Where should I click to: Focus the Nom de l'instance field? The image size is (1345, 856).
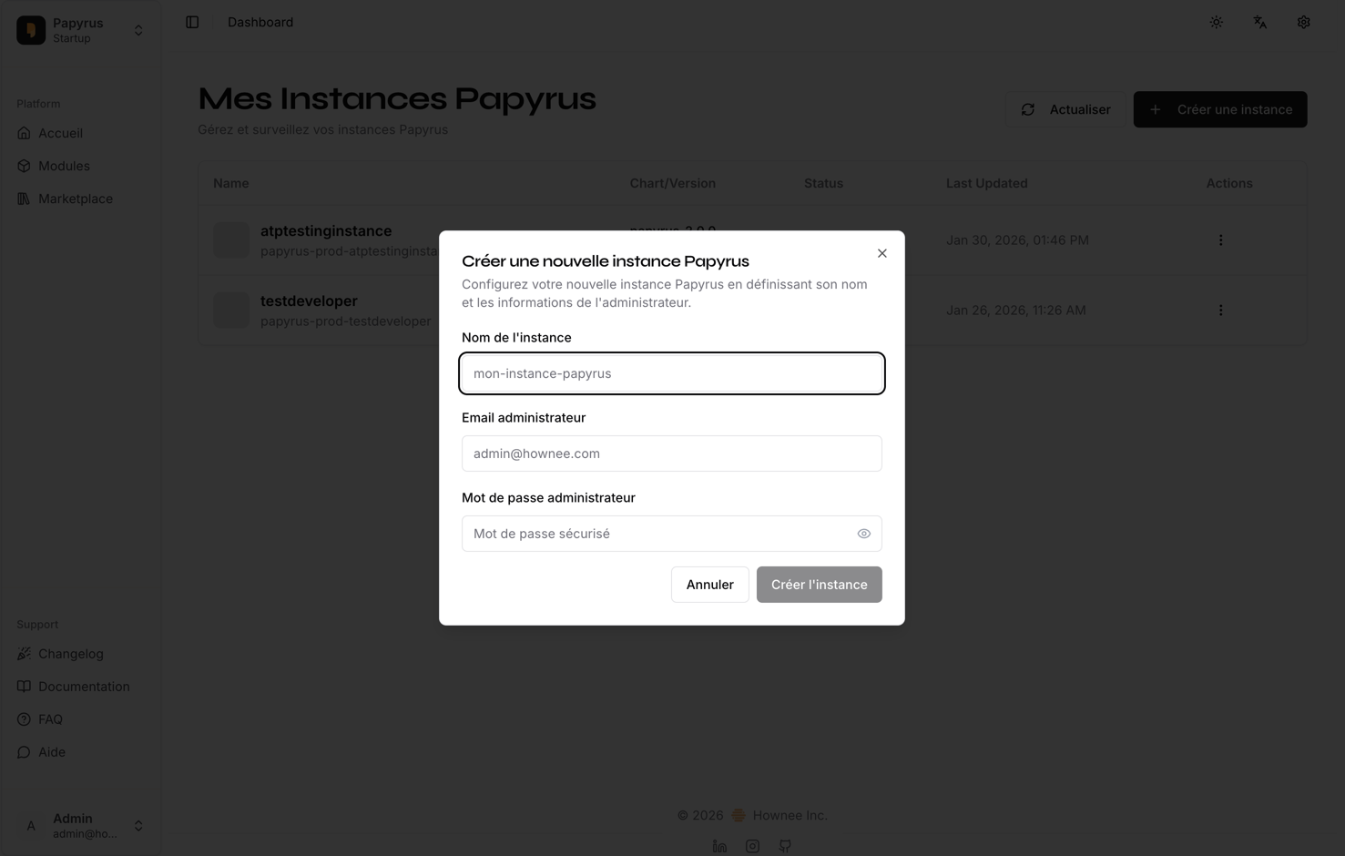click(671, 372)
